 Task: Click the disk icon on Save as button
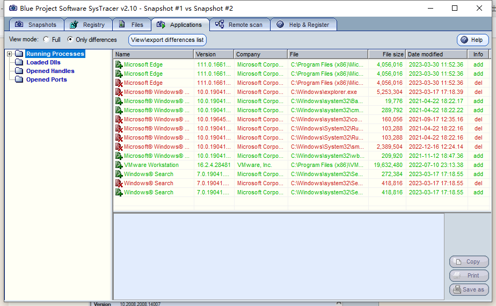[x=457, y=289]
